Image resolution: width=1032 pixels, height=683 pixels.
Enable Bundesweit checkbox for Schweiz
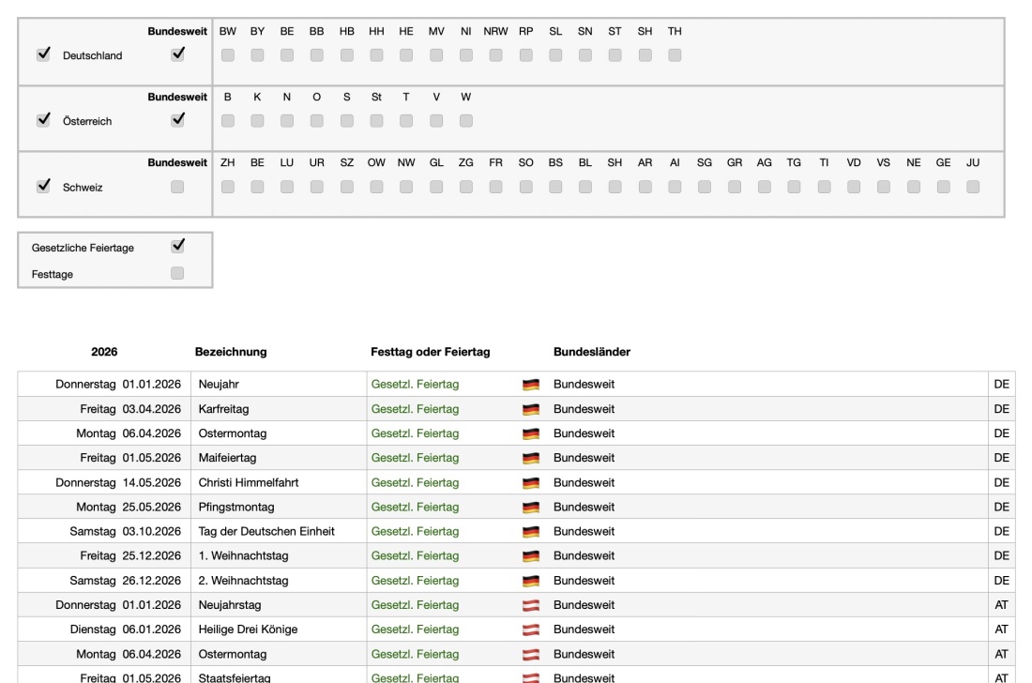178,187
